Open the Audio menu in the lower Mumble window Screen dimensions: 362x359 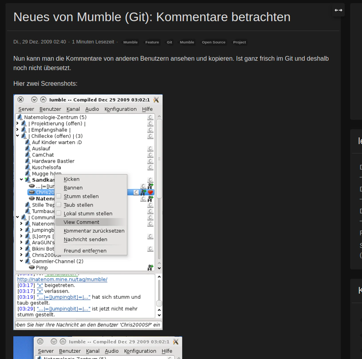tap(112, 351)
